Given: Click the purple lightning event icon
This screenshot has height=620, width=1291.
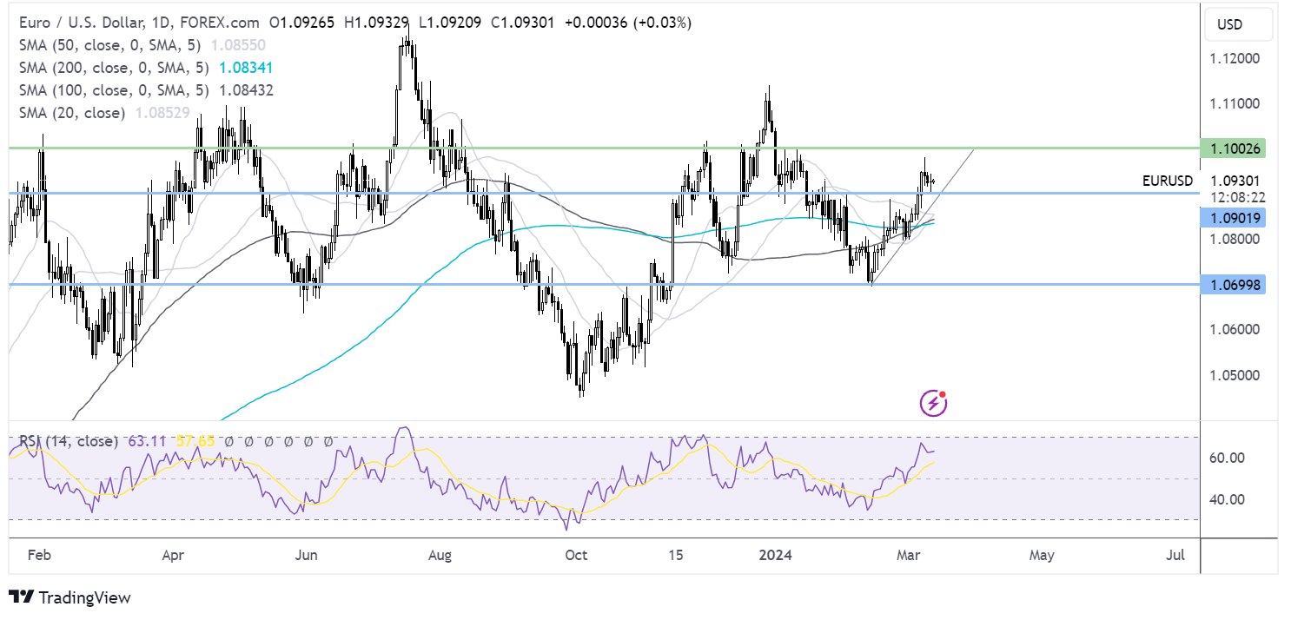Looking at the screenshot, I should 933,402.
